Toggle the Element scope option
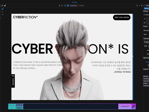Screen dimensions: 149x112 point(12,105)
